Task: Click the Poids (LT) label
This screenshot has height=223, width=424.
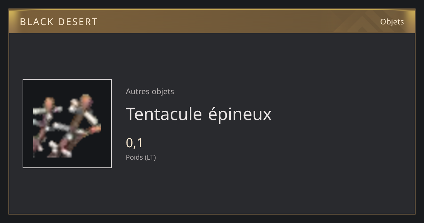Action: pyautogui.click(x=141, y=157)
